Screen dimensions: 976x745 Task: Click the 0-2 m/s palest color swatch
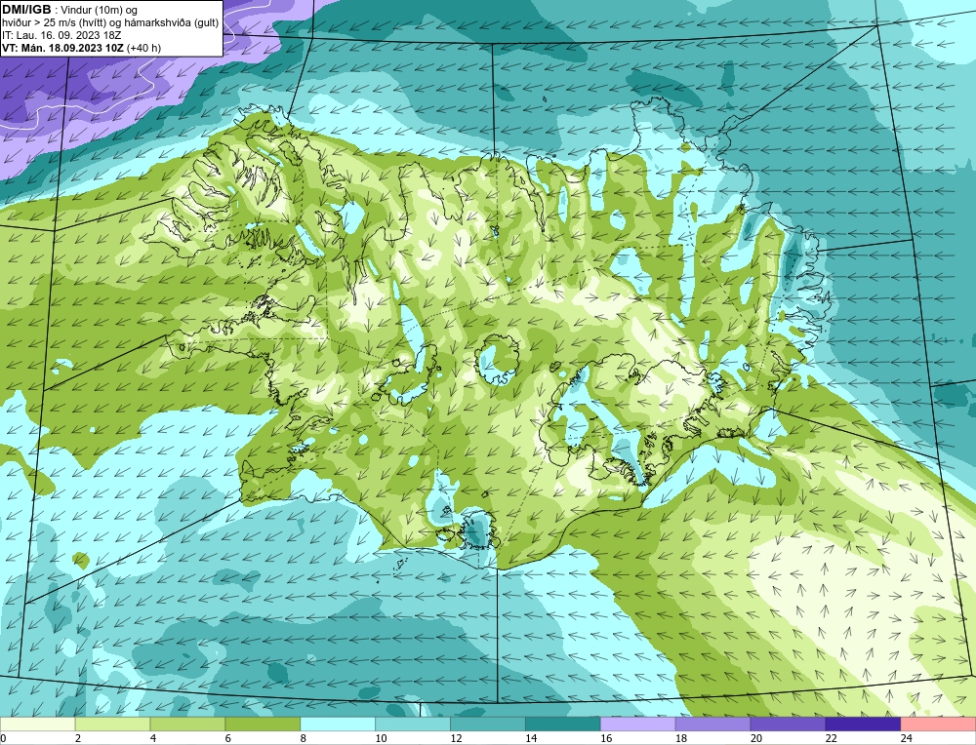point(37,725)
